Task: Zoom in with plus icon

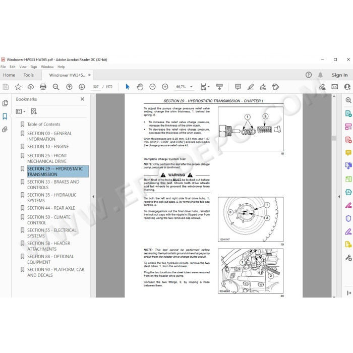Action: pos(165,87)
